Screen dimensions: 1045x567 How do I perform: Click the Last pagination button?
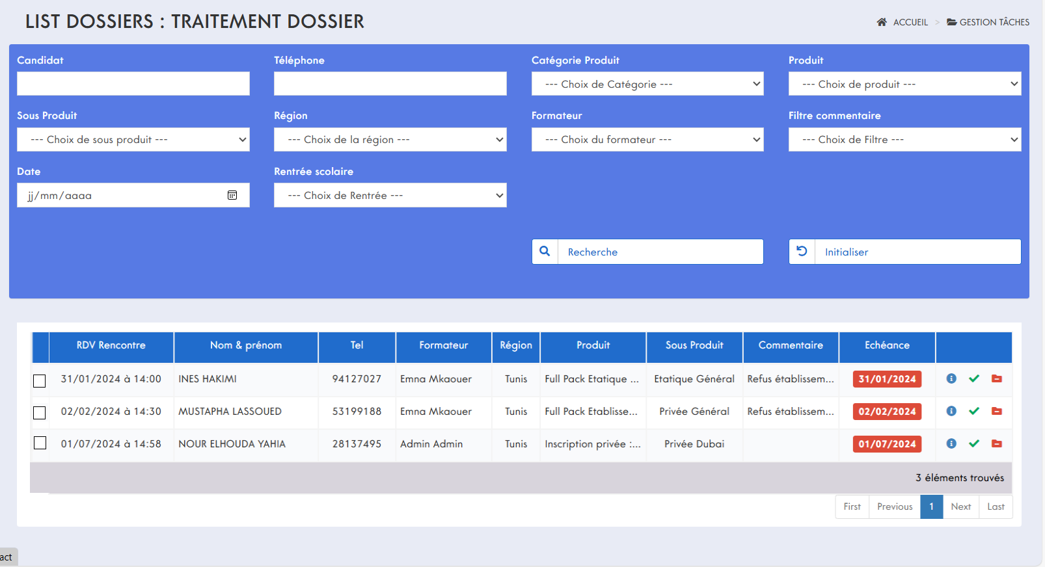[996, 507]
